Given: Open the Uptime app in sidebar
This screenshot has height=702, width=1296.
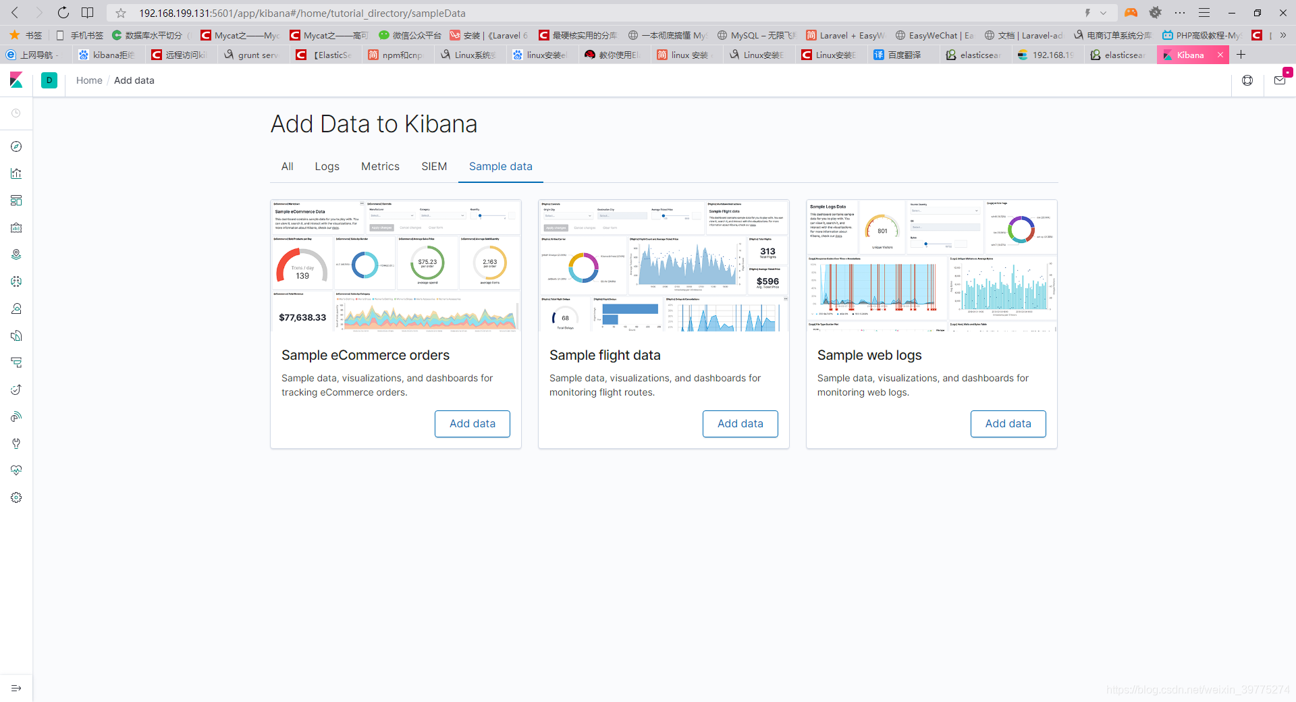Looking at the screenshot, I should click(x=16, y=389).
